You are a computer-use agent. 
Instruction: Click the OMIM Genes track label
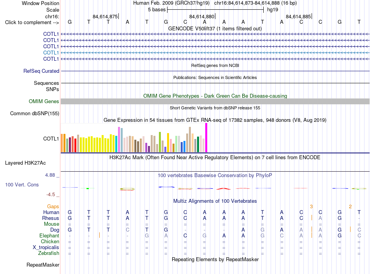click(44, 102)
